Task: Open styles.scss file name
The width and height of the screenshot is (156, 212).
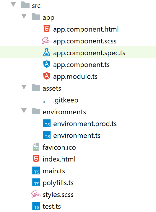Action: coord(58,195)
